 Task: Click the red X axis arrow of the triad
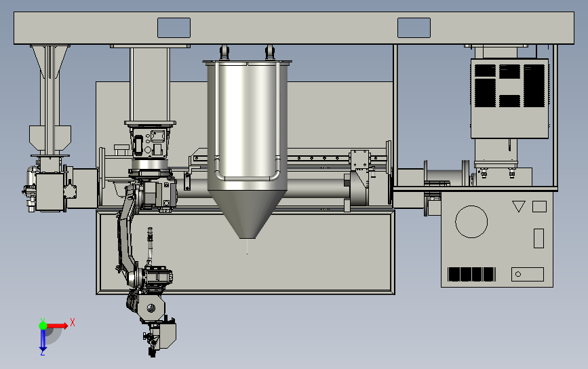(x=58, y=326)
